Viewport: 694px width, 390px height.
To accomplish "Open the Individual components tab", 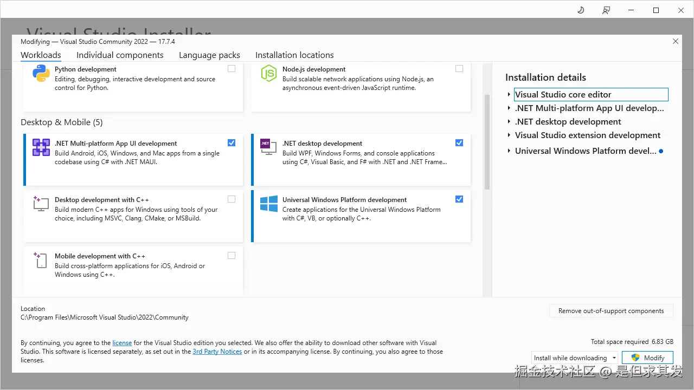I will point(120,55).
